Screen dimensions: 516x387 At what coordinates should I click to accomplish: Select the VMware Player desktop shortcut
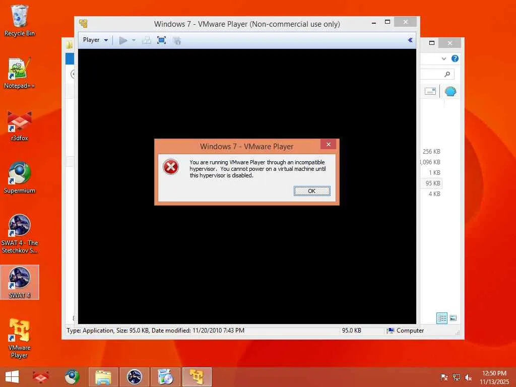pyautogui.click(x=20, y=338)
